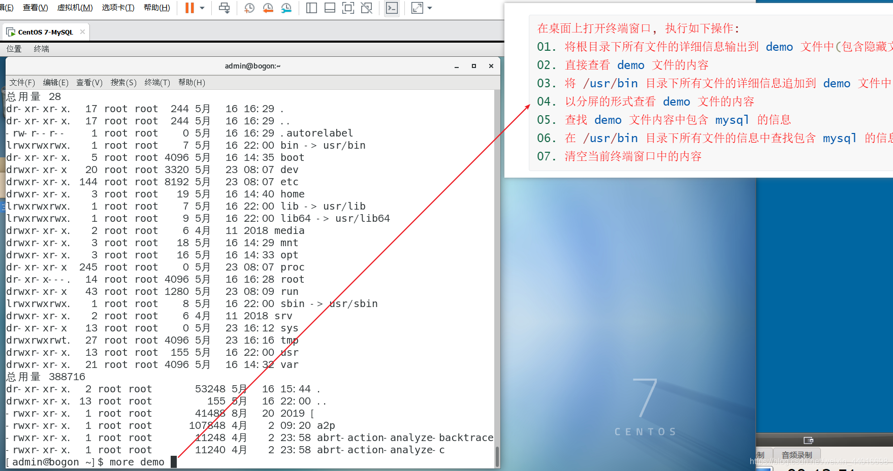Click instruction step 07 about clearing terminal
The width and height of the screenshot is (893, 471).
coord(619,156)
